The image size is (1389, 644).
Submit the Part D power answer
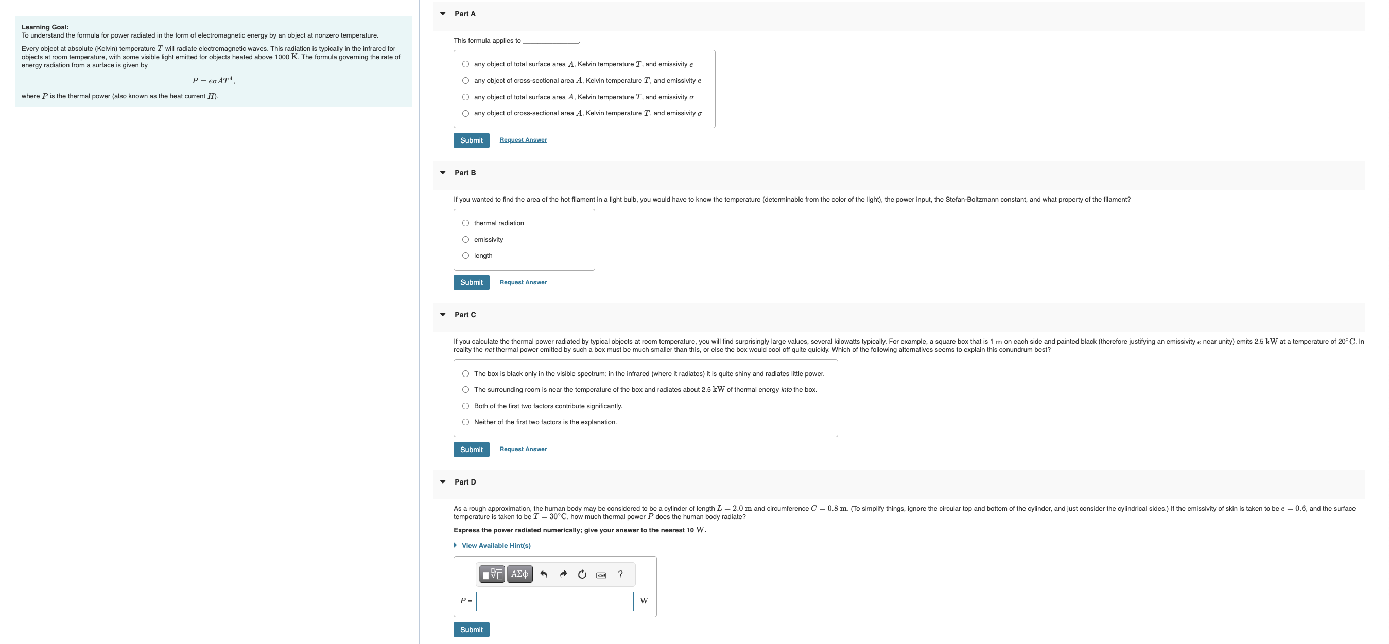pyautogui.click(x=471, y=630)
